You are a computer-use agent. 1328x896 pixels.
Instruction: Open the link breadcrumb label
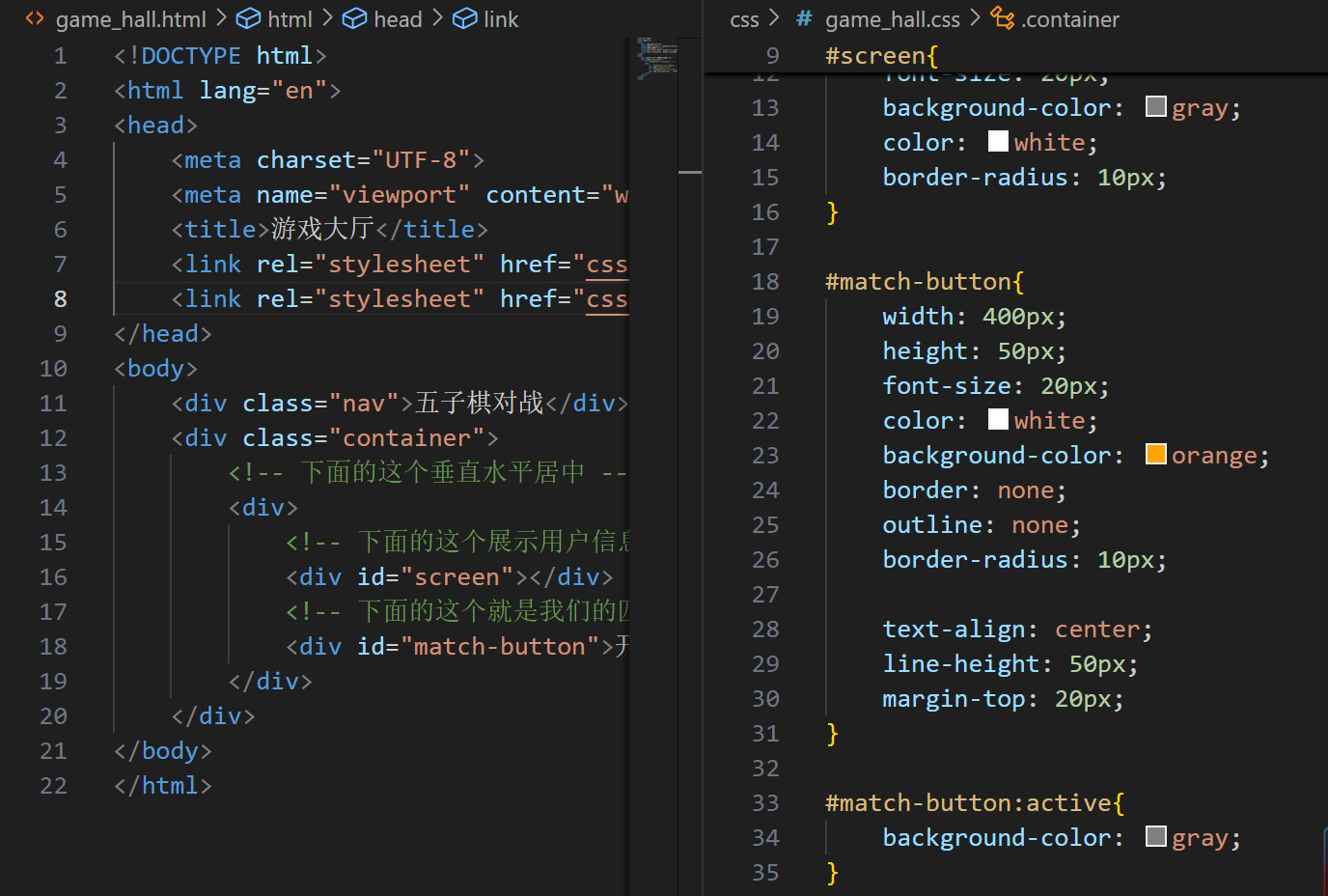click(501, 19)
